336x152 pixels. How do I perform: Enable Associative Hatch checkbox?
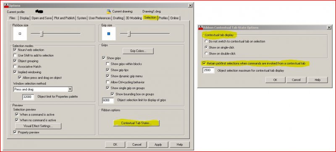[15, 67]
